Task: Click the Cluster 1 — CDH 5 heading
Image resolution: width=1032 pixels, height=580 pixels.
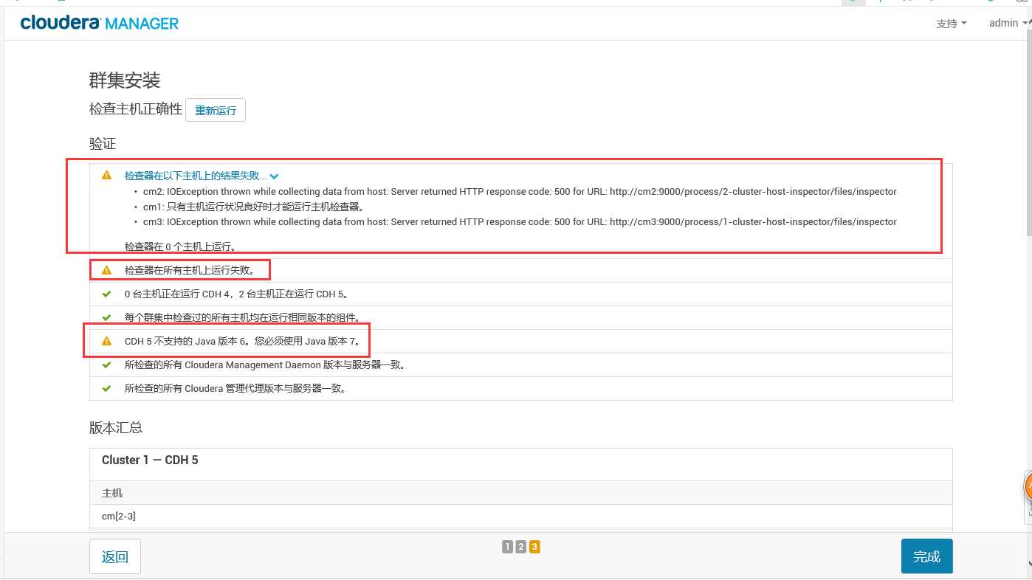Action: tap(150, 460)
